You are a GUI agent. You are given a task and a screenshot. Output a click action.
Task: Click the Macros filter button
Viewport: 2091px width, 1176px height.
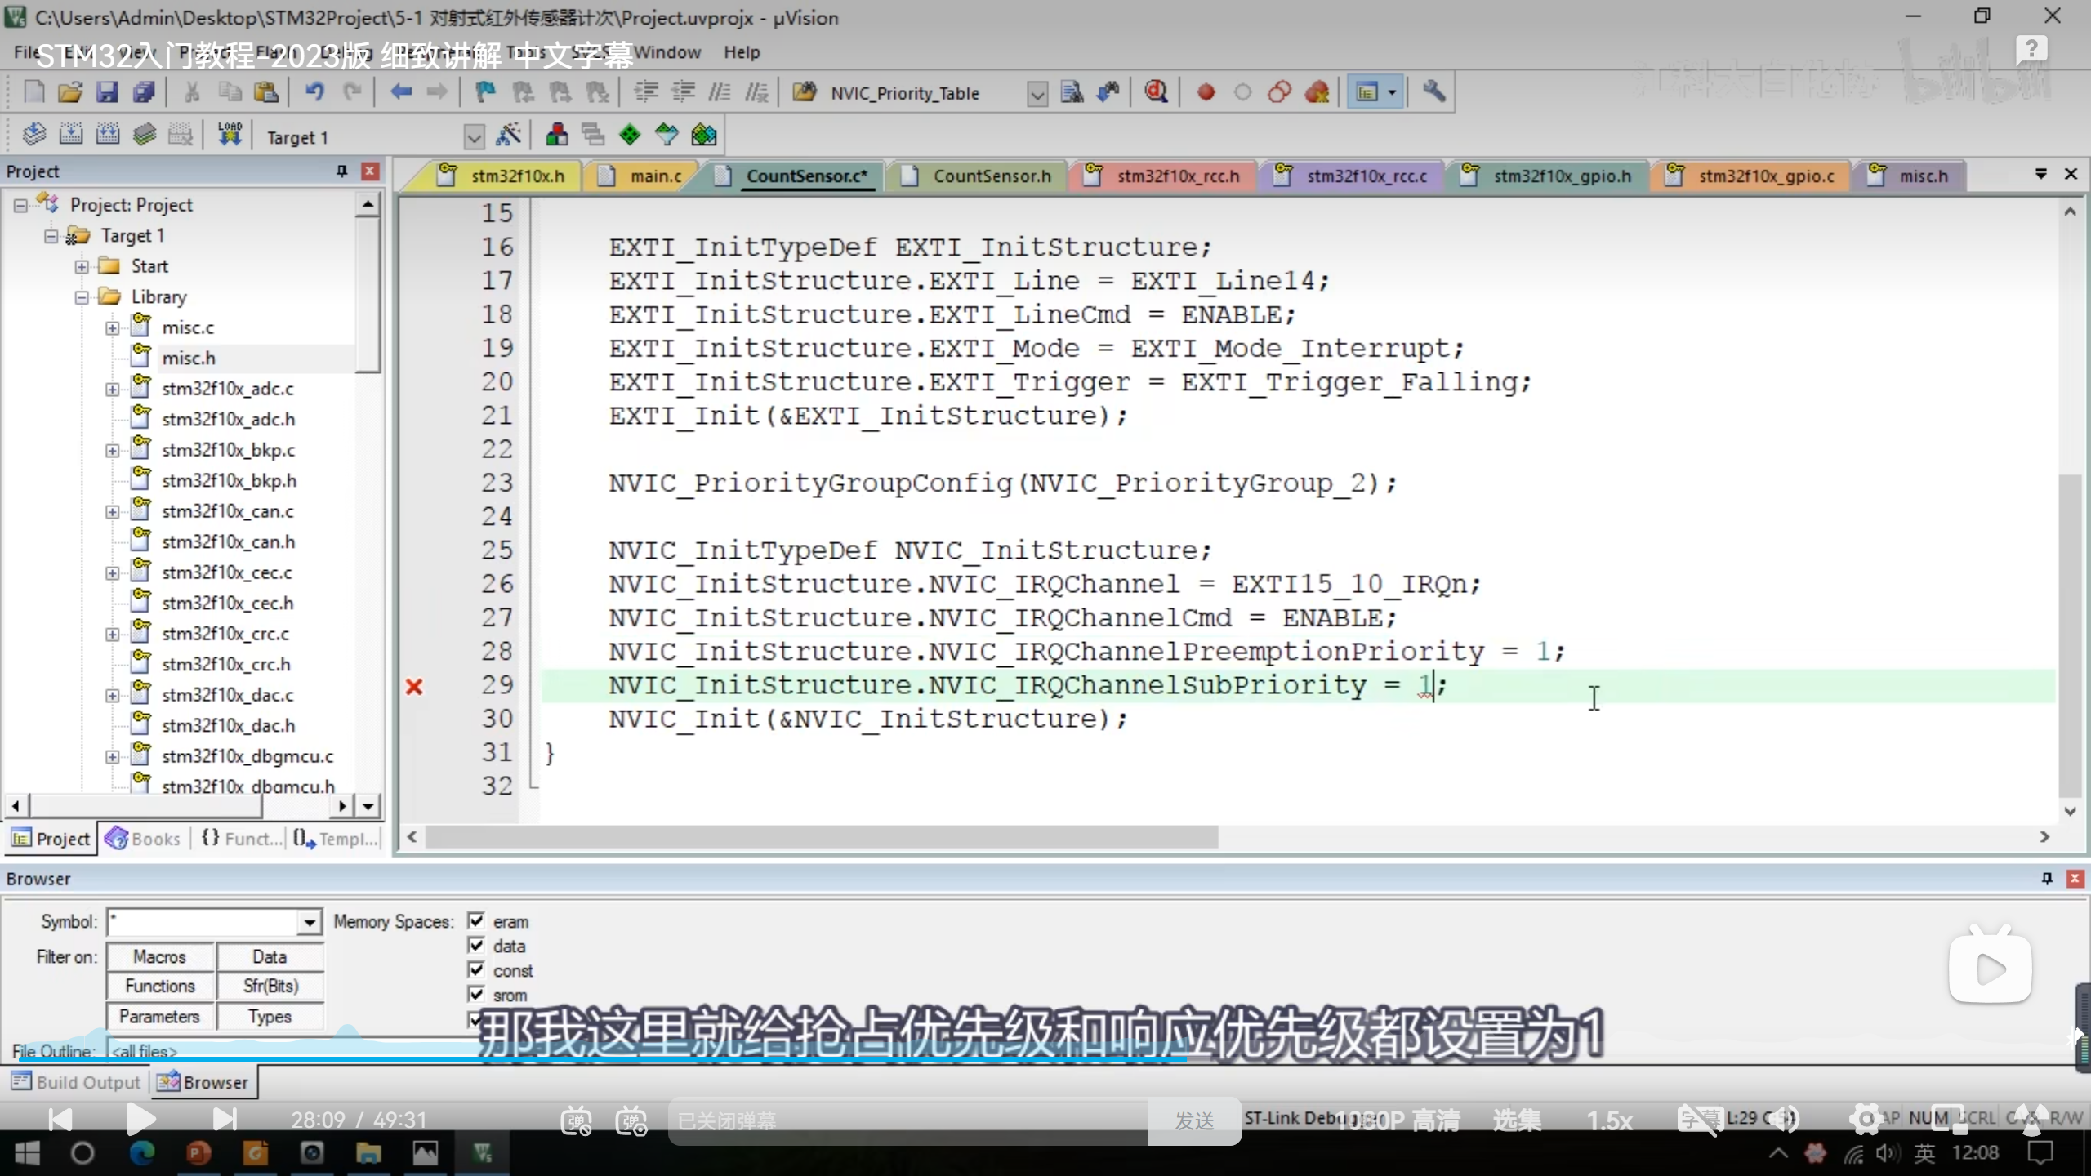click(160, 956)
